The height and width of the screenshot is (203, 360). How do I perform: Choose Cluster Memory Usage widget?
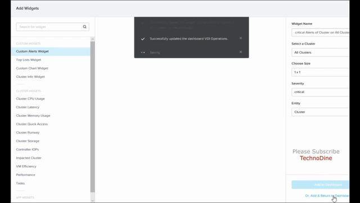[x=33, y=116]
